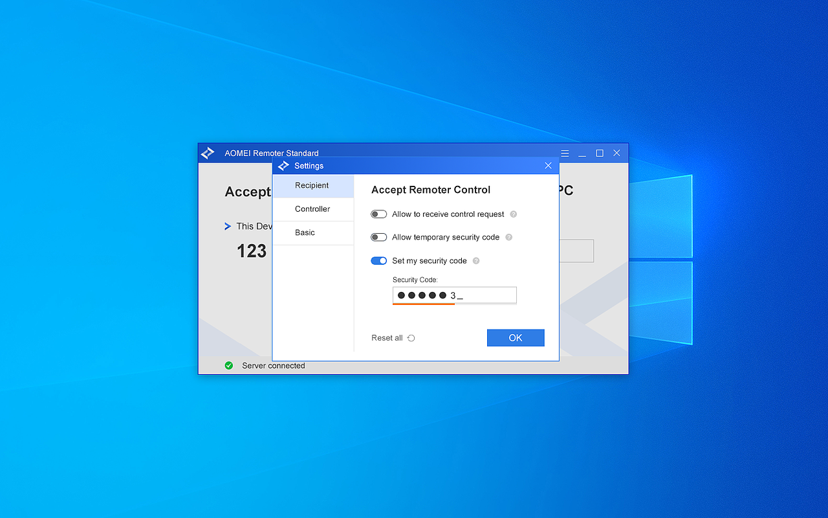Image resolution: width=828 pixels, height=518 pixels.
Task: Show help for Set my security code
Action: (476, 261)
